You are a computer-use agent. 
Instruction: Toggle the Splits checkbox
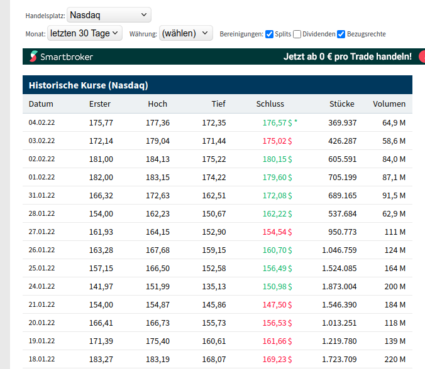[x=269, y=34]
